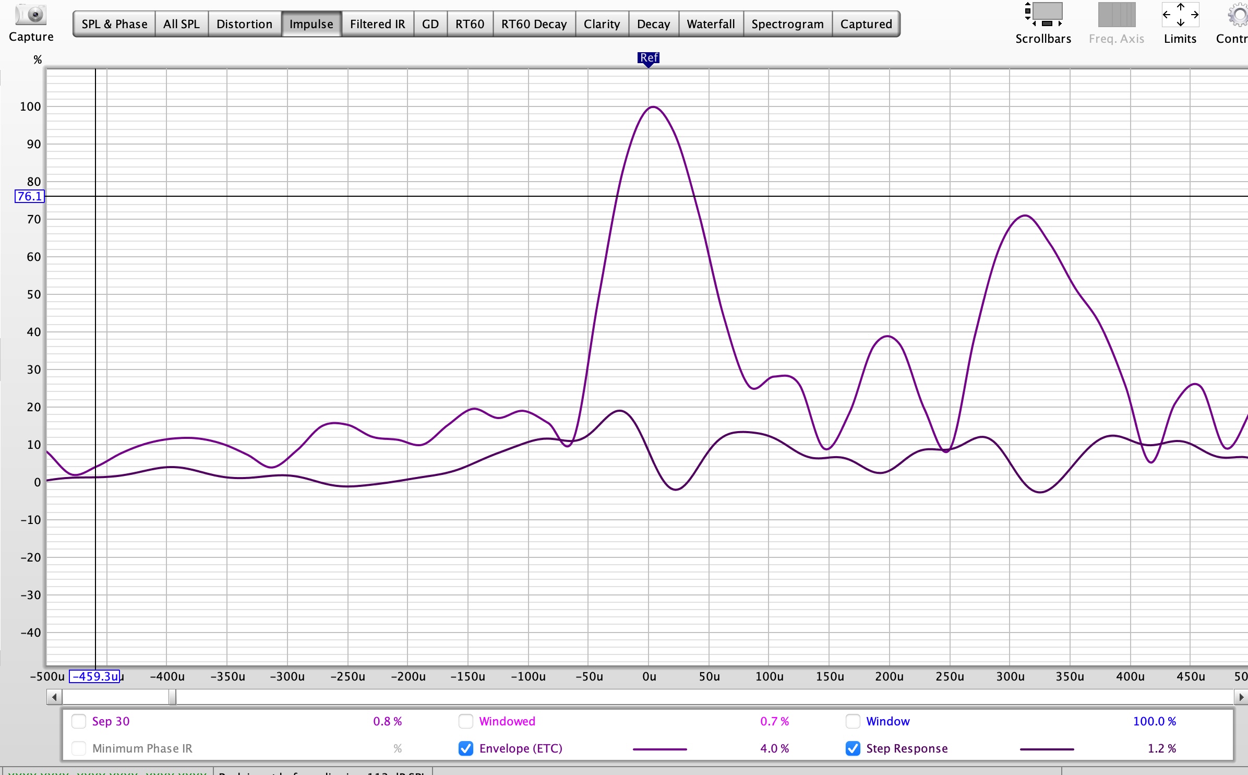Click the Envelope (ETC) line color sample
The height and width of the screenshot is (775, 1248).
660,749
